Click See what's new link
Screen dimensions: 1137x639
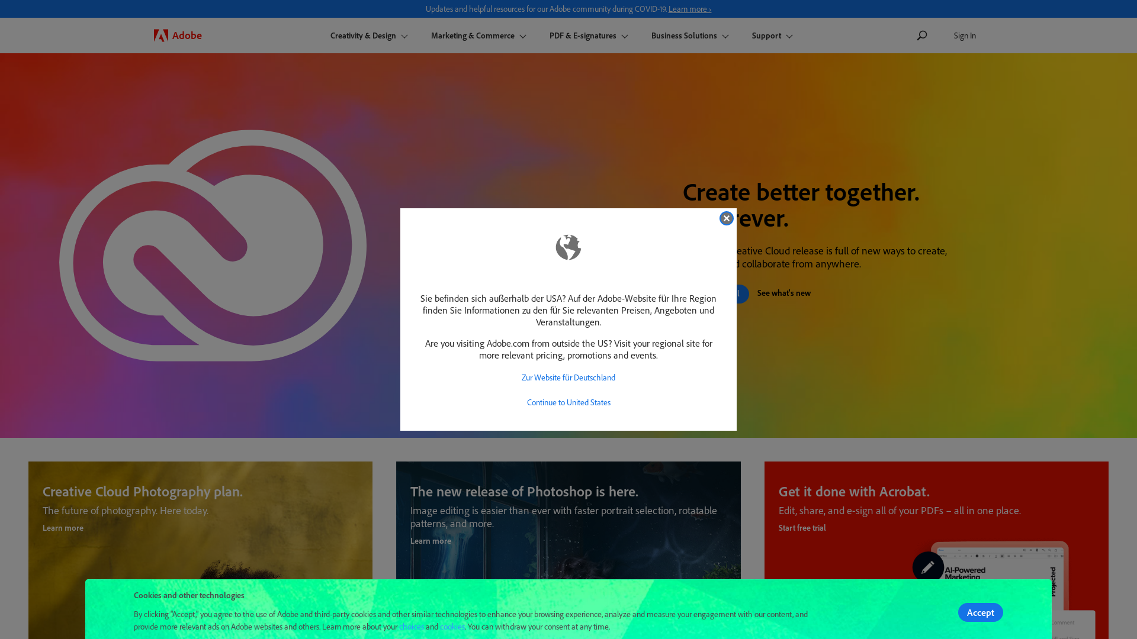click(783, 293)
